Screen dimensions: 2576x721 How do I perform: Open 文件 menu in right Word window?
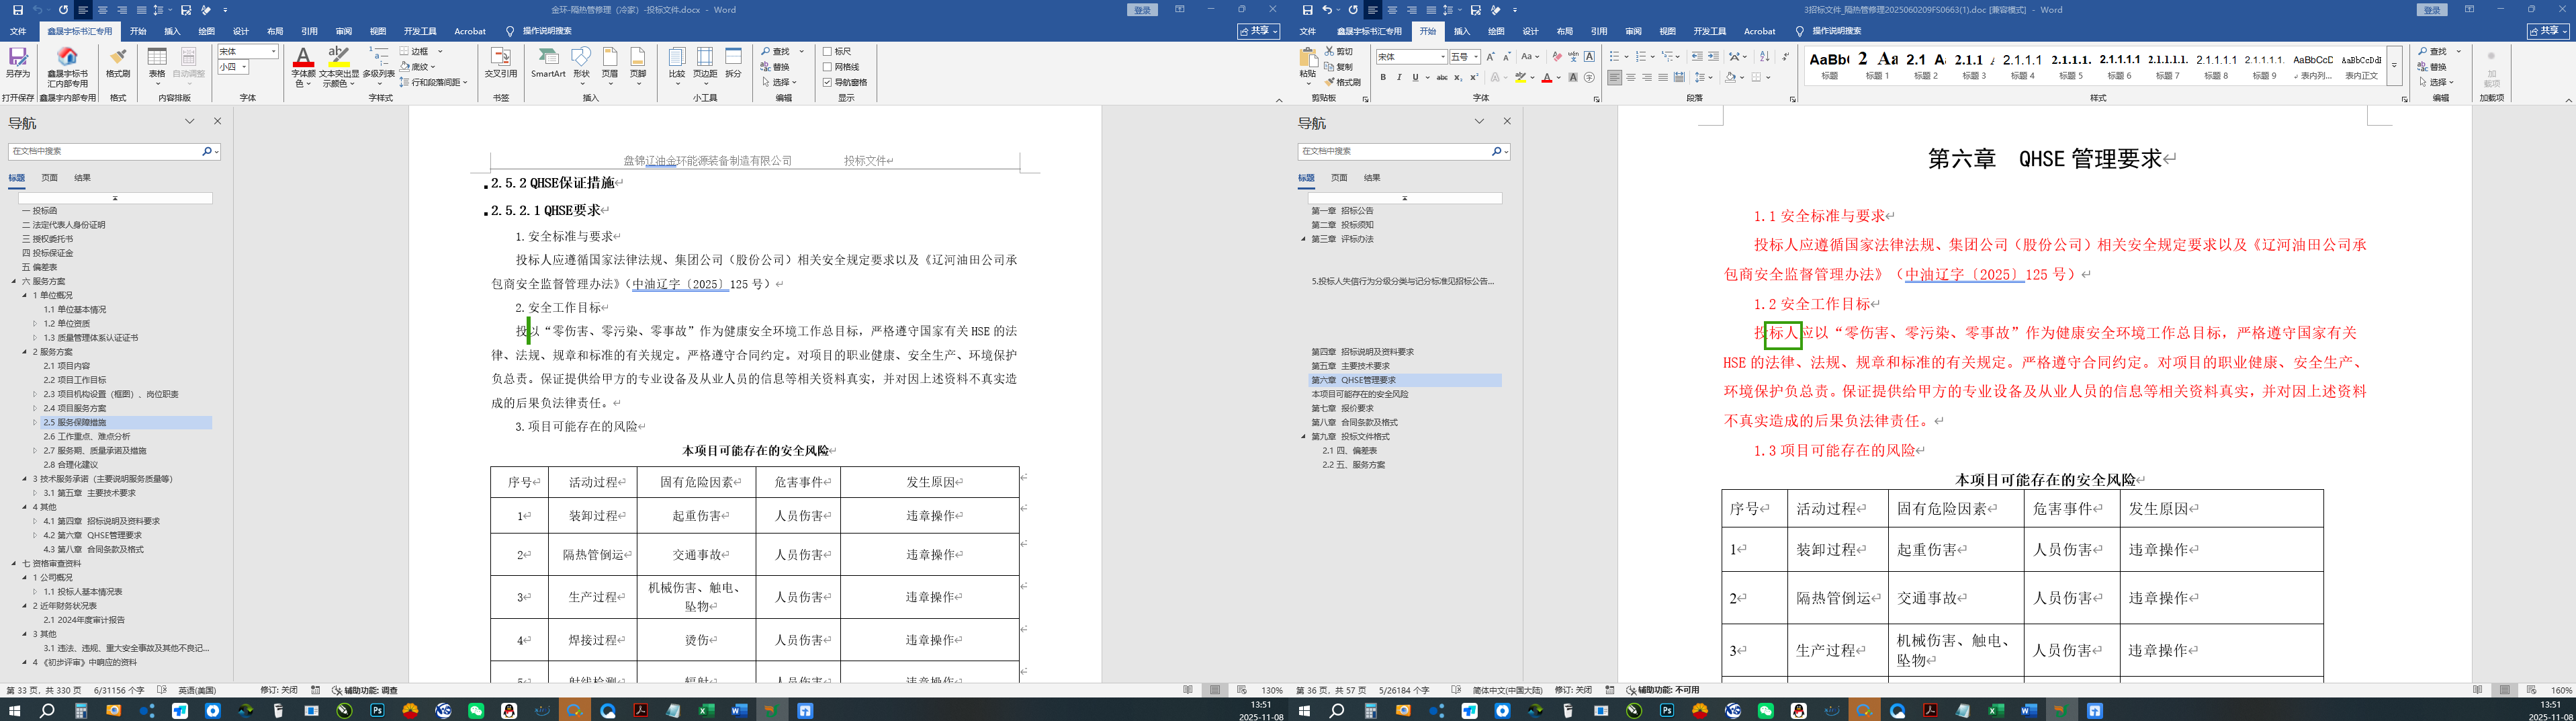tap(1308, 31)
